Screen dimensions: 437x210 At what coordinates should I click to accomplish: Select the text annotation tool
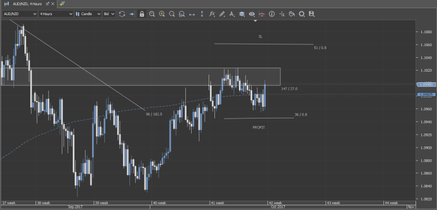tap(231, 14)
